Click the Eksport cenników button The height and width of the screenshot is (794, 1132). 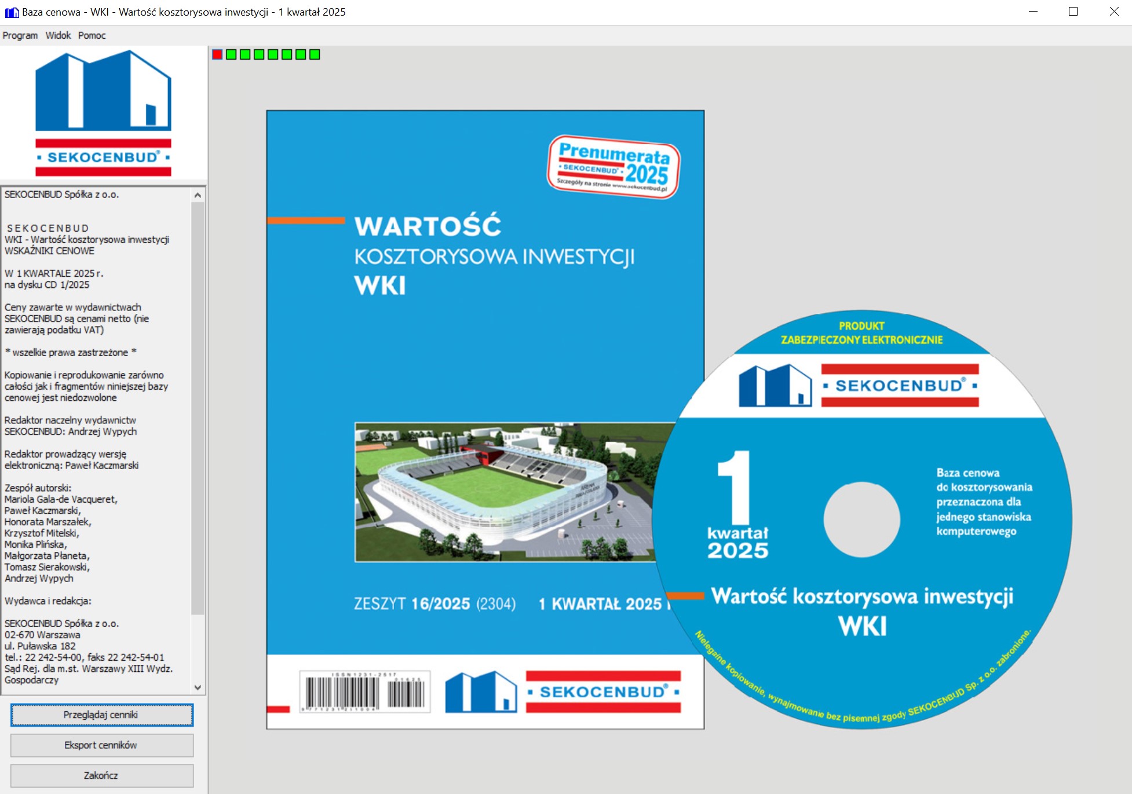coord(102,745)
